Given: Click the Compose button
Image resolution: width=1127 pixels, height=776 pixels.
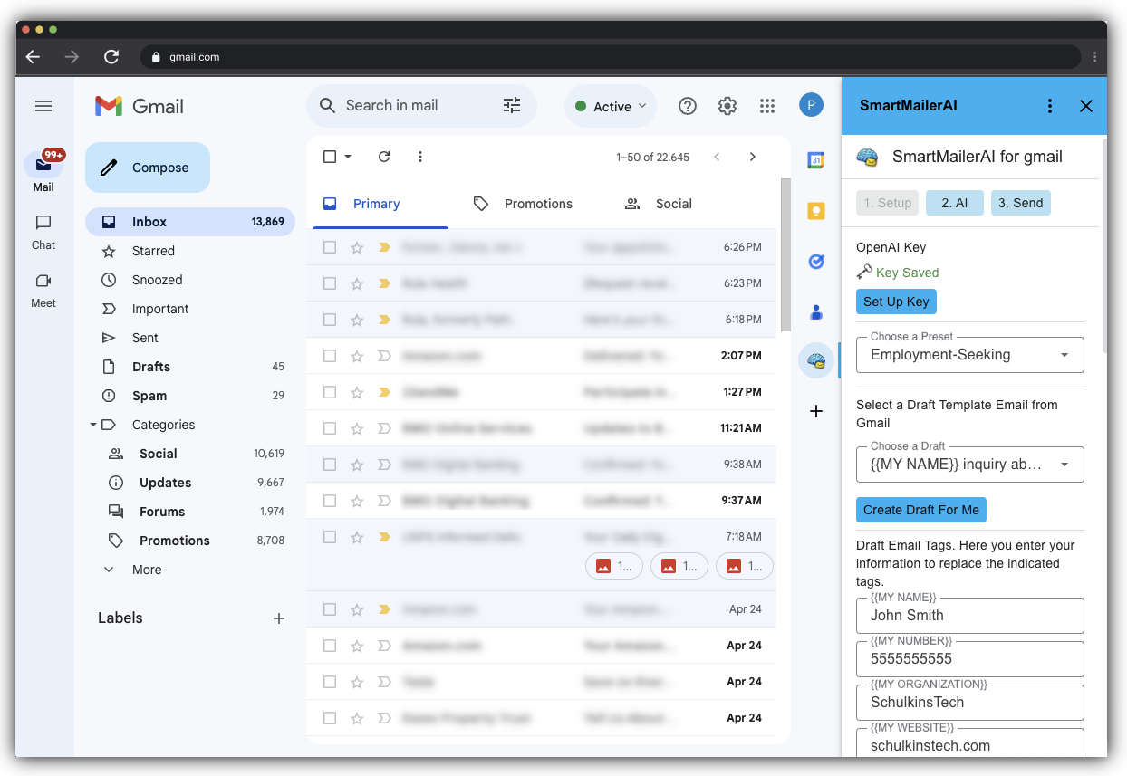Looking at the screenshot, I should [x=148, y=168].
